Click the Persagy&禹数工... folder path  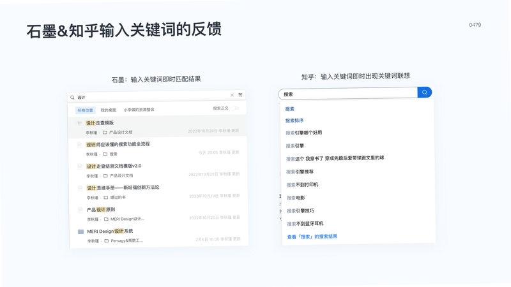pos(123,241)
